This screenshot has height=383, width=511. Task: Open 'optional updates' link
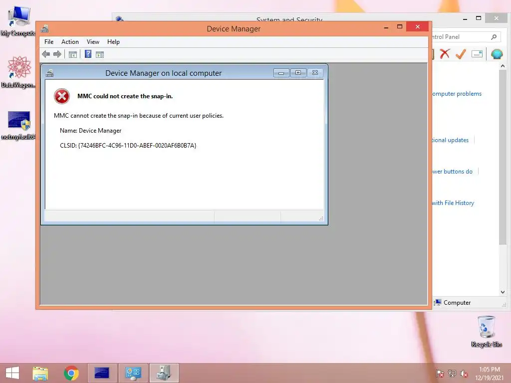coord(451,140)
